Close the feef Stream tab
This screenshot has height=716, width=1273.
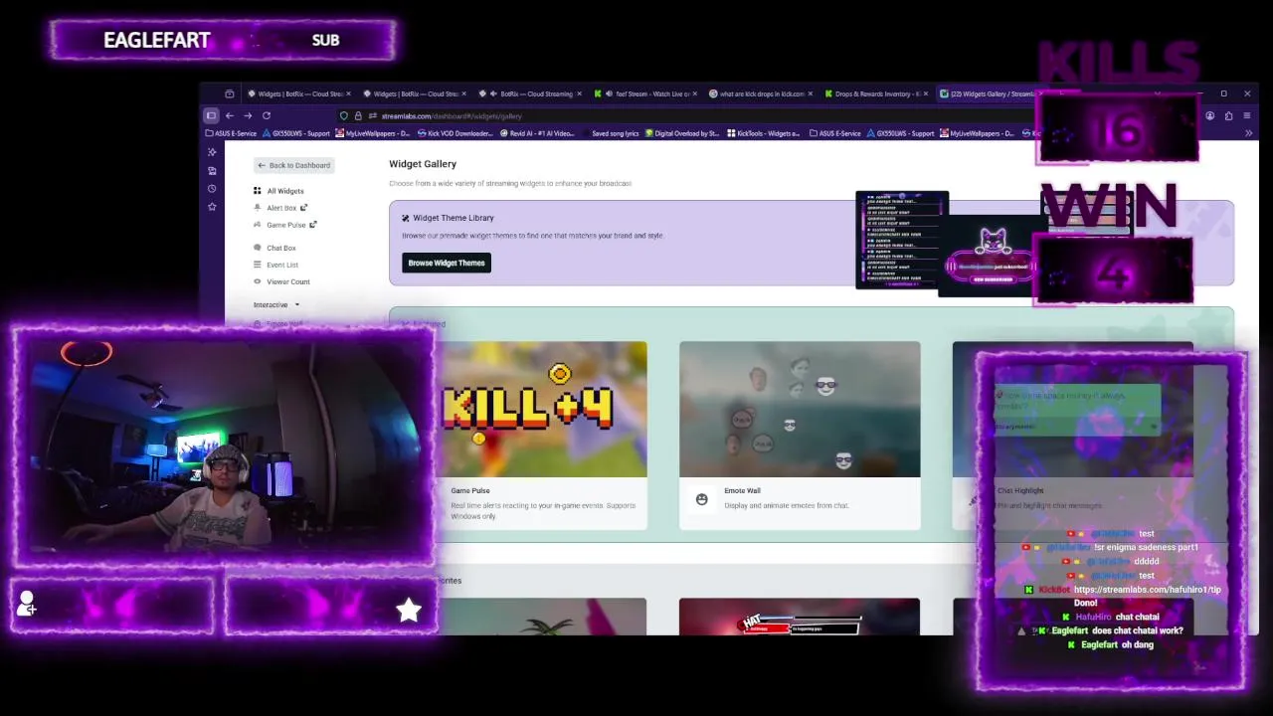click(696, 93)
